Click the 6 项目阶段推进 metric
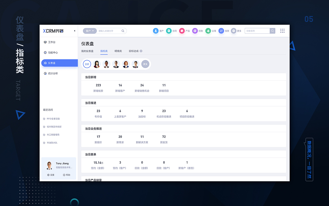 [x=187, y=114]
